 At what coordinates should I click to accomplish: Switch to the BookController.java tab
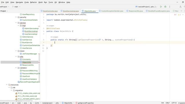(49, 11)
